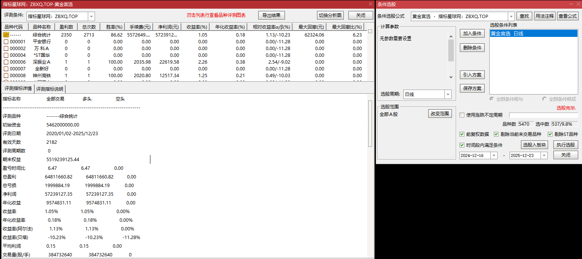This screenshot has width=582, height=259.
Task: Switch to the 评测指标说明 tab
Action: coord(49,89)
